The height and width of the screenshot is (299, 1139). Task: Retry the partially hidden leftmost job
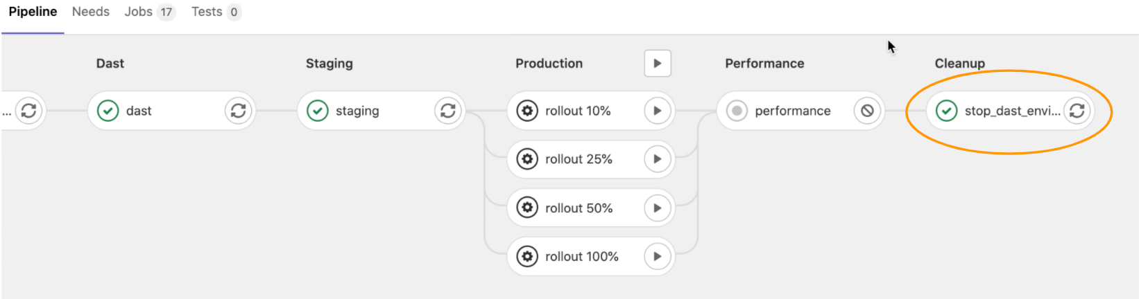[28, 111]
